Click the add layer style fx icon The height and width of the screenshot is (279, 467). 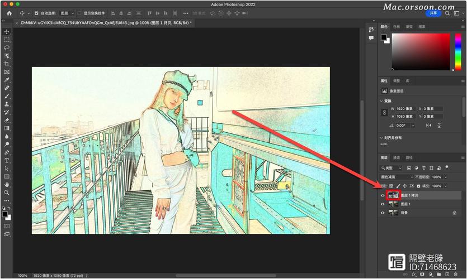coord(414,274)
